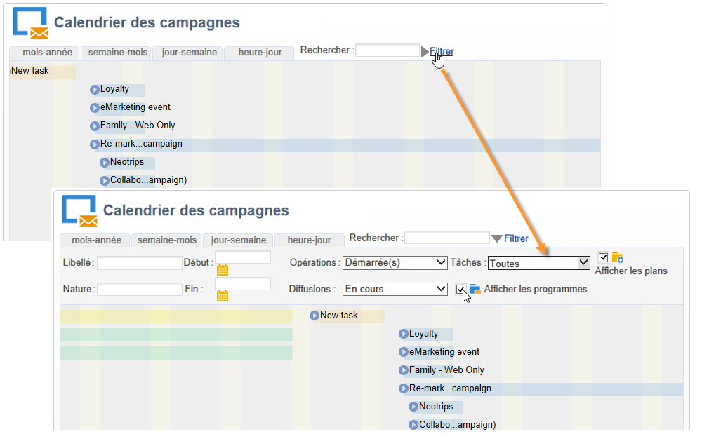Click the Libellé text input field

tap(139, 263)
